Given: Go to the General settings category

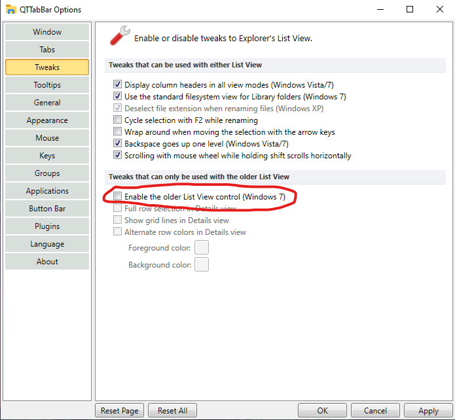Looking at the screenshot, I should click(x=47, y=103).
